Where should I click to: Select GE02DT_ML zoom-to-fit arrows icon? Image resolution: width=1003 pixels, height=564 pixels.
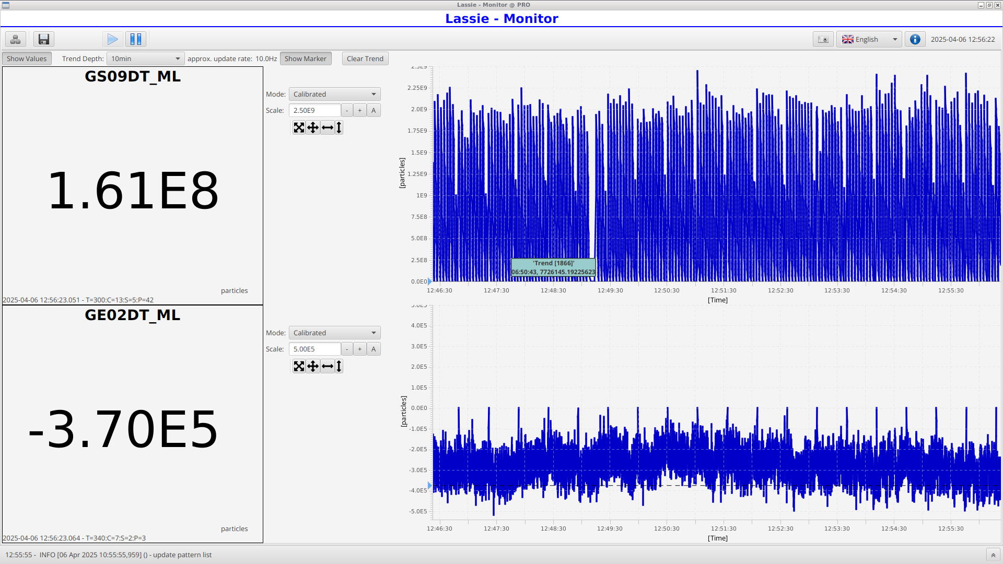299,366
